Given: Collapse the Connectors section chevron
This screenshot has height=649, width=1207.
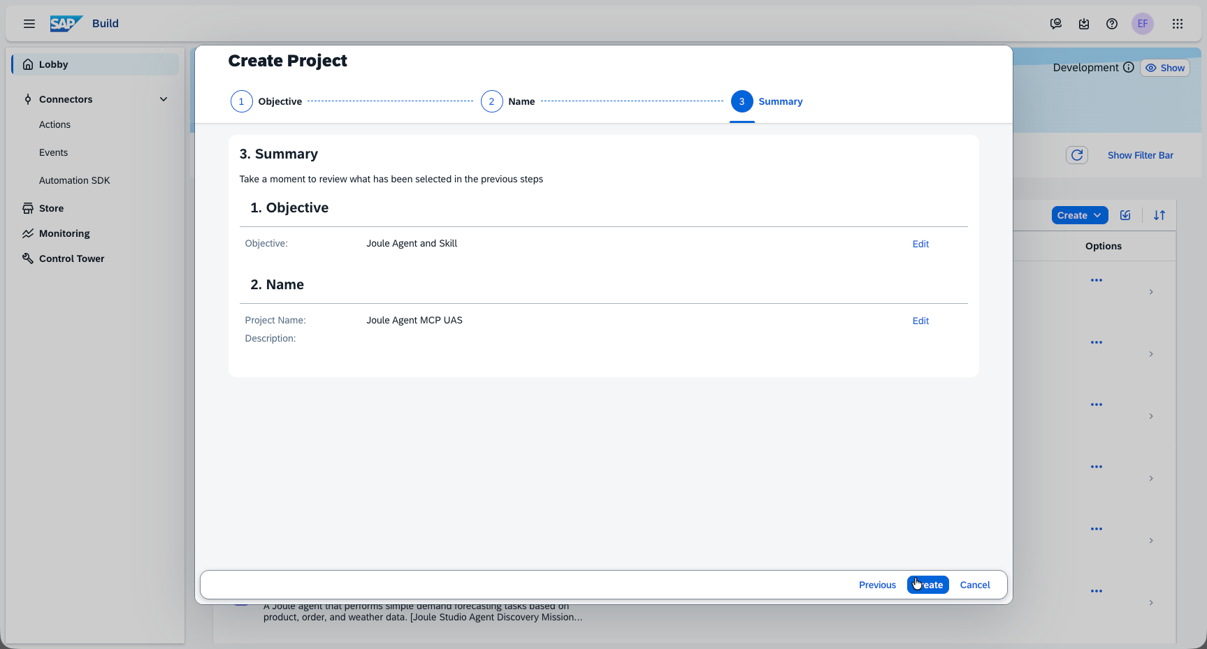Looking at the screenshot, I should point(164,99).
